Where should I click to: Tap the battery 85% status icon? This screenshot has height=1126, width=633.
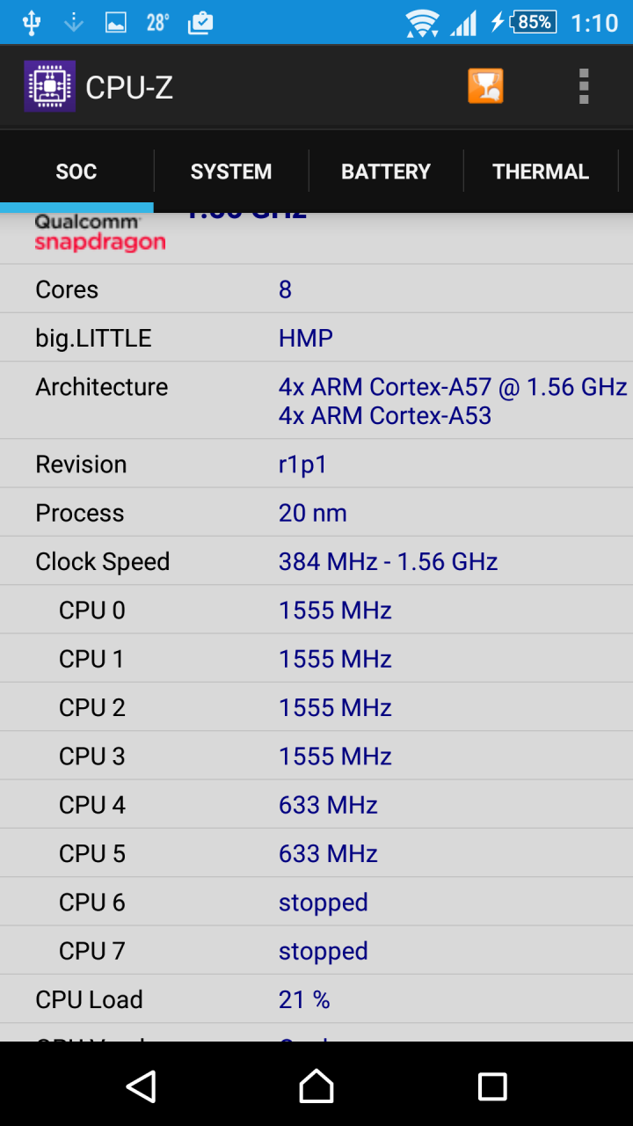(x=535, y=22)
